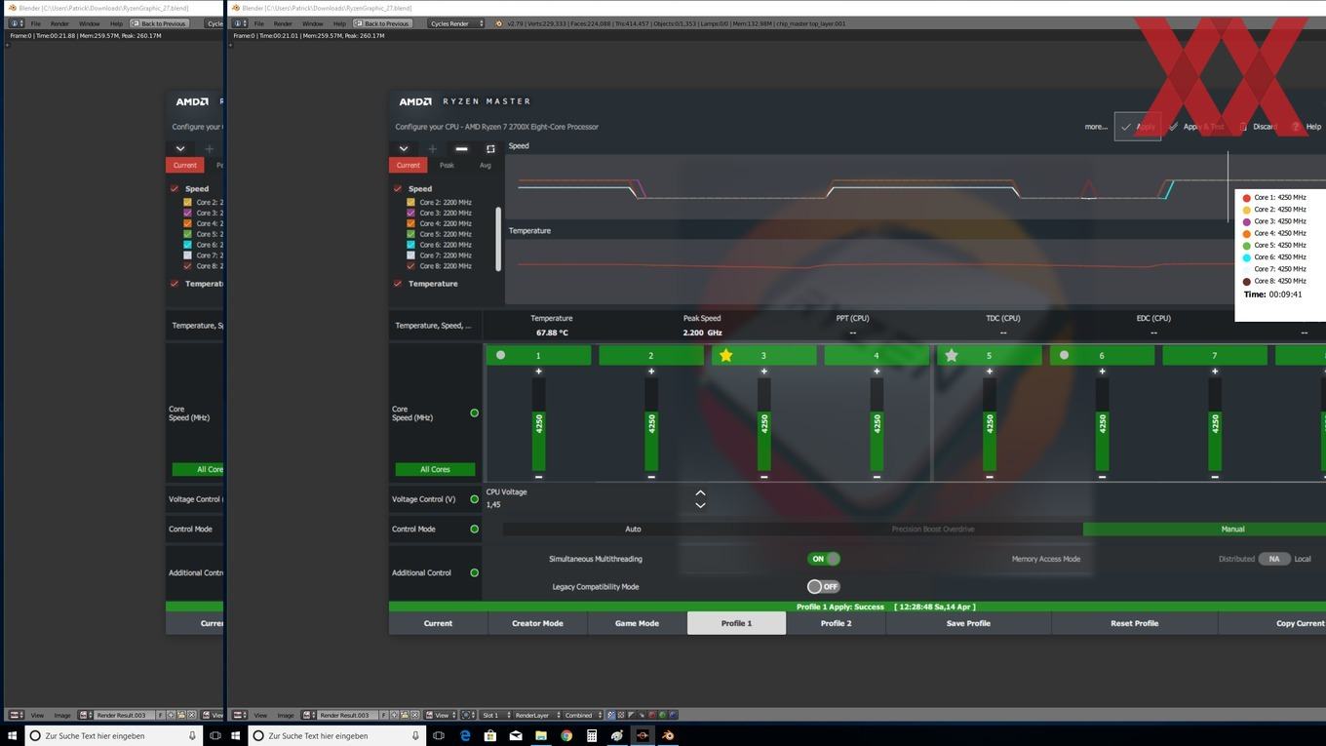1326x746 pixels.
Task: Uncheck Temperature checkbox in right Ryzen Master window
Action: [x=398, y=284]
